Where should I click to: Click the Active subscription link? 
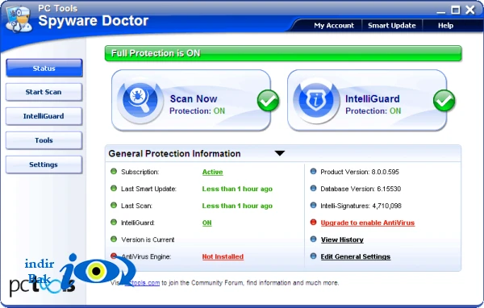click(212, 172)
